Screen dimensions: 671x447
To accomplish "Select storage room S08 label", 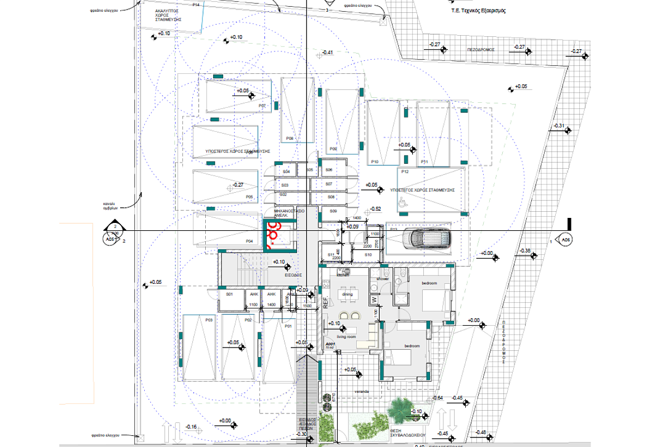I will click(331, 197).
